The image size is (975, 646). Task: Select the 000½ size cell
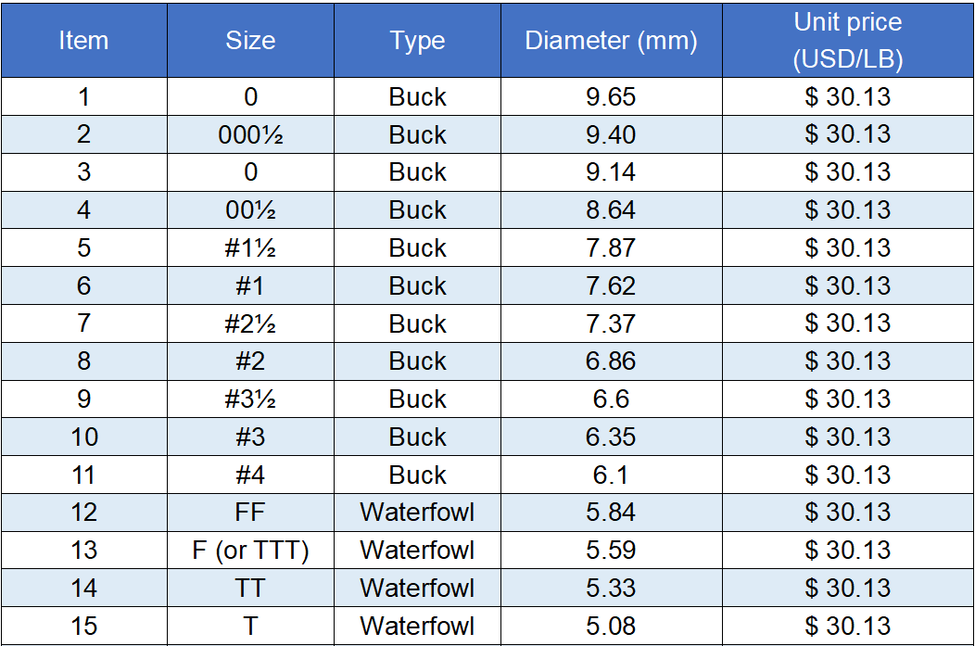tap(250, 135)
